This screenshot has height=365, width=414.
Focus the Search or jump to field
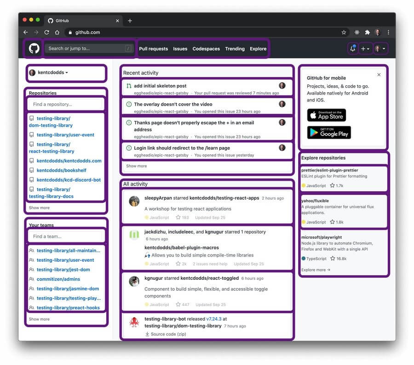click(x=89, y=48)
